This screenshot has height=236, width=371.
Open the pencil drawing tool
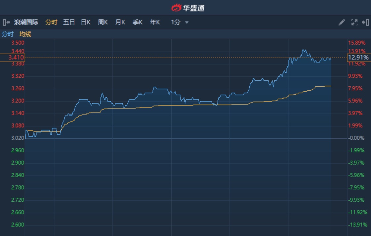342,22
